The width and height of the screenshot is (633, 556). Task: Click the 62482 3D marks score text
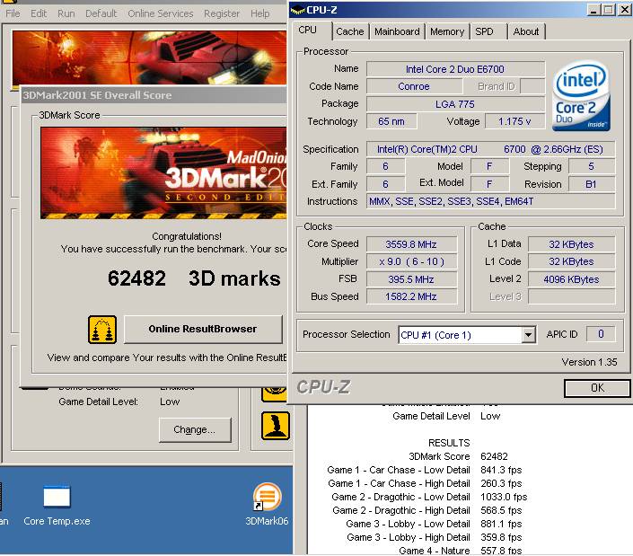[194, 278]
